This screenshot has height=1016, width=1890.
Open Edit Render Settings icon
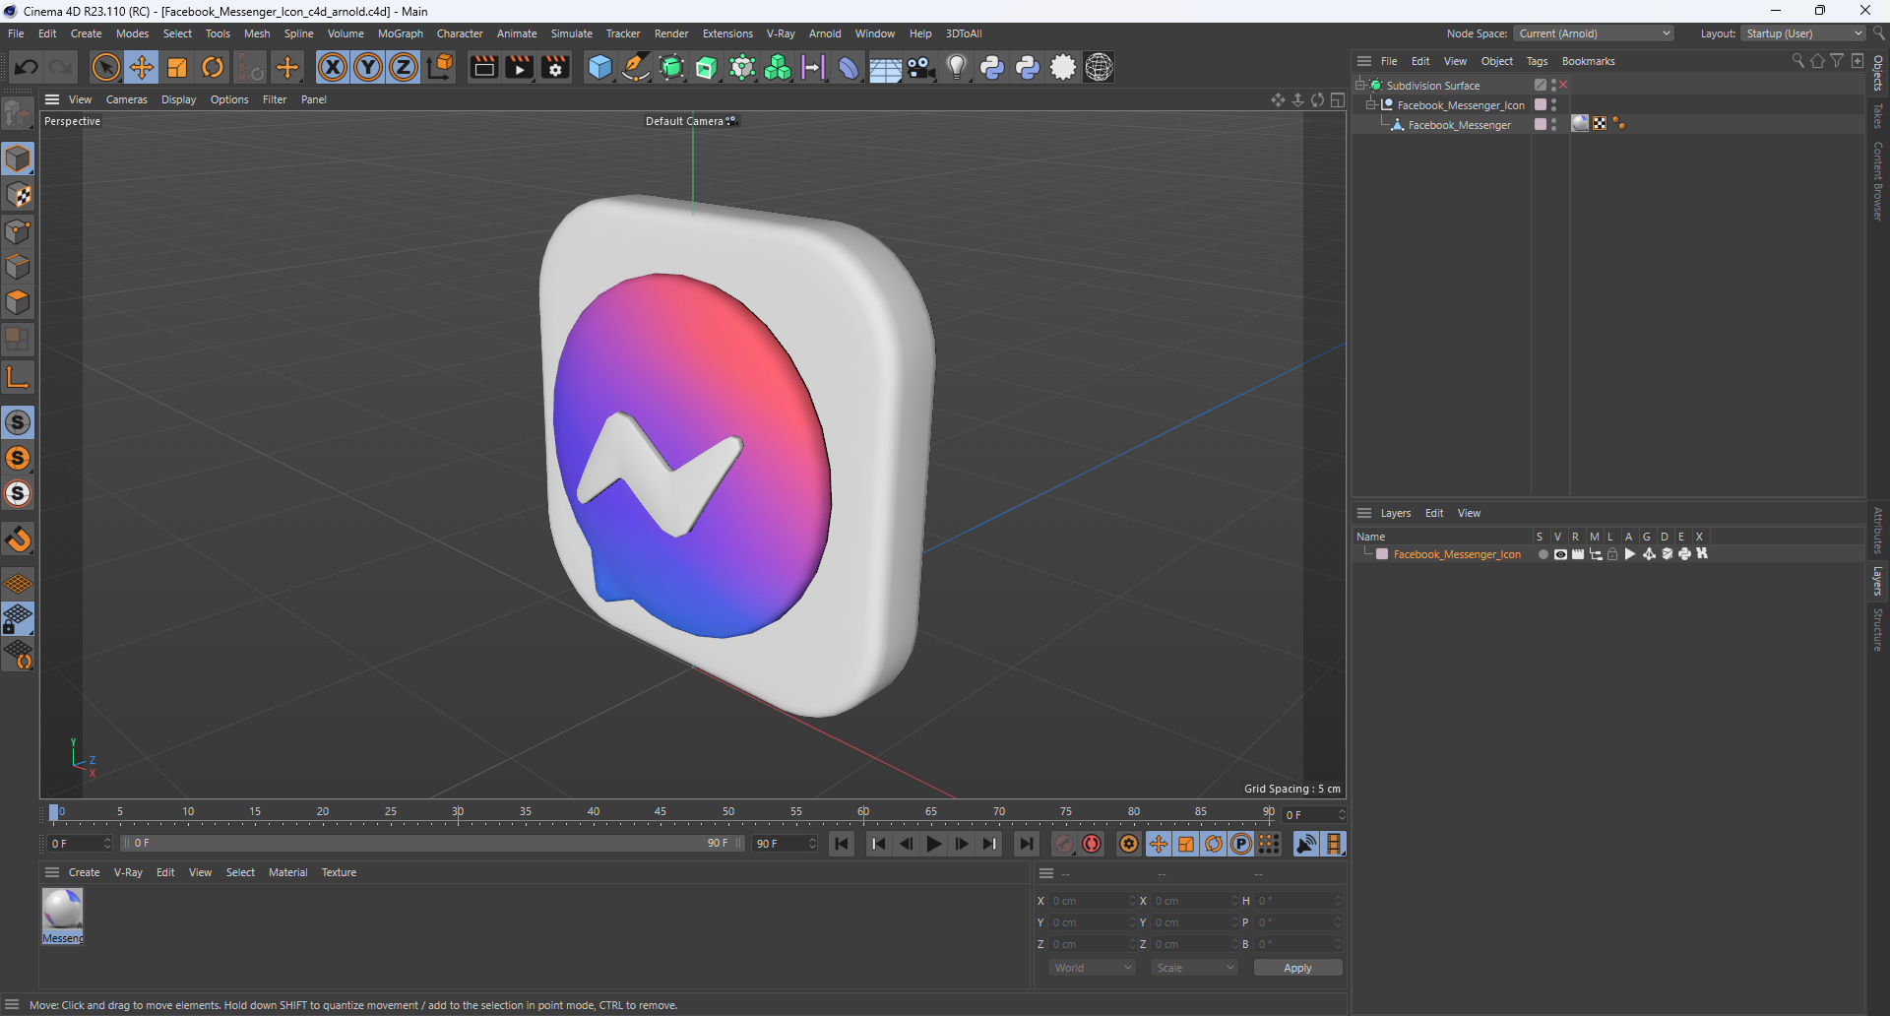pyautogui.click(x=555, y=67)
